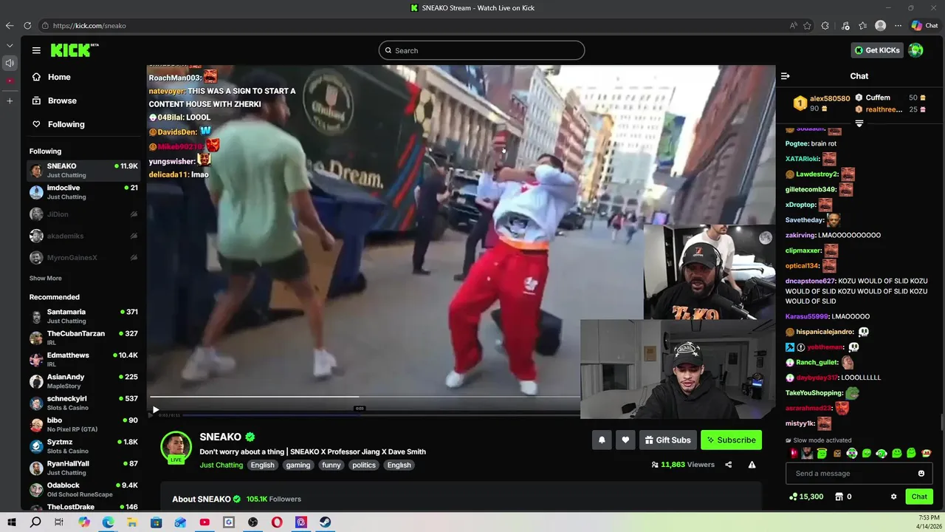The image size is (945, 532).
Task: Expand gift leaderboard arrow in chat
Action: (x=859, y=123)
